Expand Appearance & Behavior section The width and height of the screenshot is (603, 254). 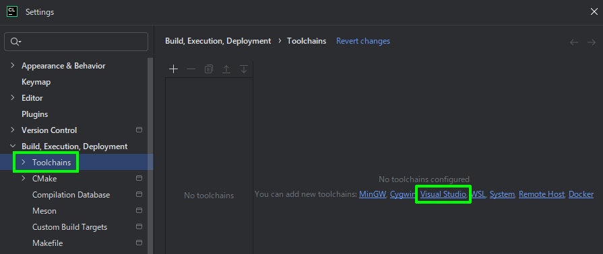(x=13, y=66)
